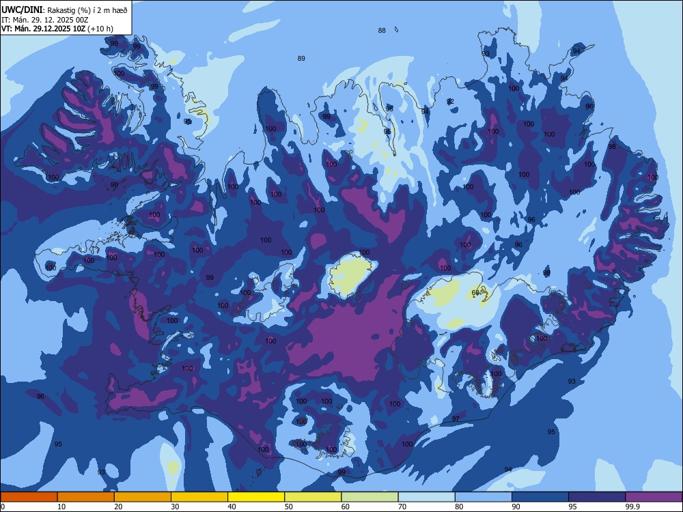Click the light blue 80–90 legend swatch
This screenshot has height=512, width=683.
tap(484, 497)
